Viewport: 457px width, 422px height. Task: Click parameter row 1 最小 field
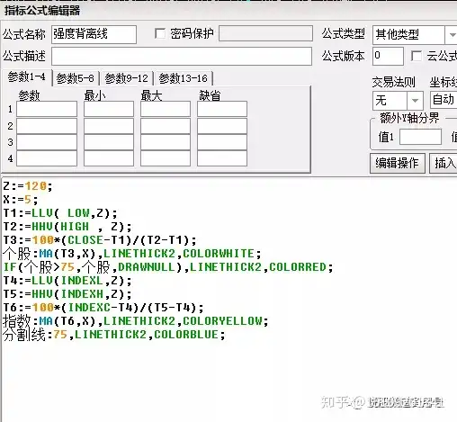click(109, 109)
